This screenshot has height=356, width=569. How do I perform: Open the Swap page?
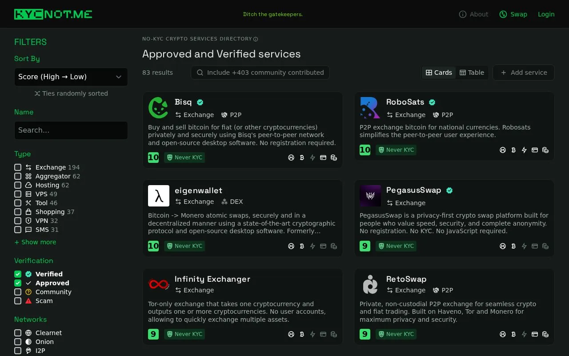(x=513, y=14)
